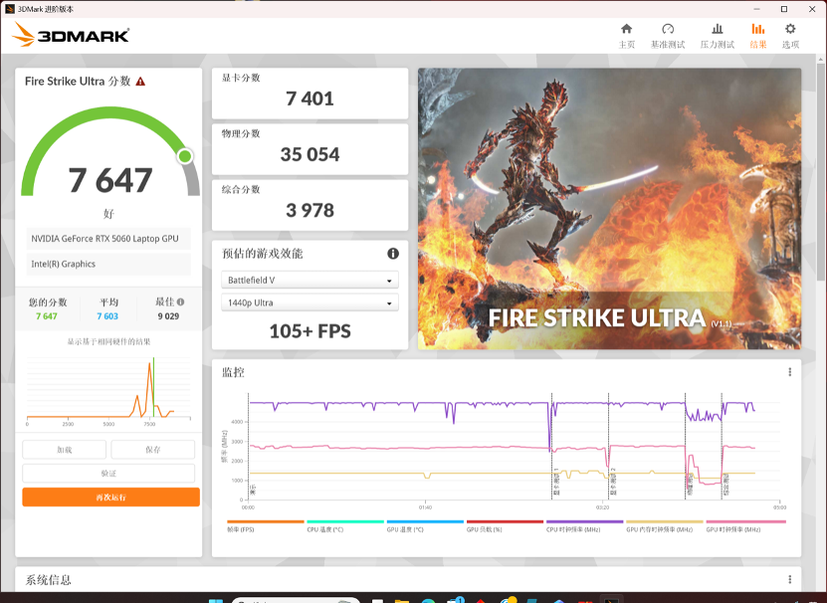Open the Battlefield V game dropdown
Image resolution: width=828 pixels, height=603 pixels.
pyautogui.click(x=310, y=280)
